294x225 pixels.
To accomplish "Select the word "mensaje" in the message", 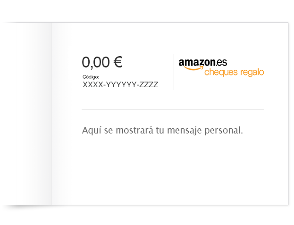I will pyautogui.click(x=184, y=131).
